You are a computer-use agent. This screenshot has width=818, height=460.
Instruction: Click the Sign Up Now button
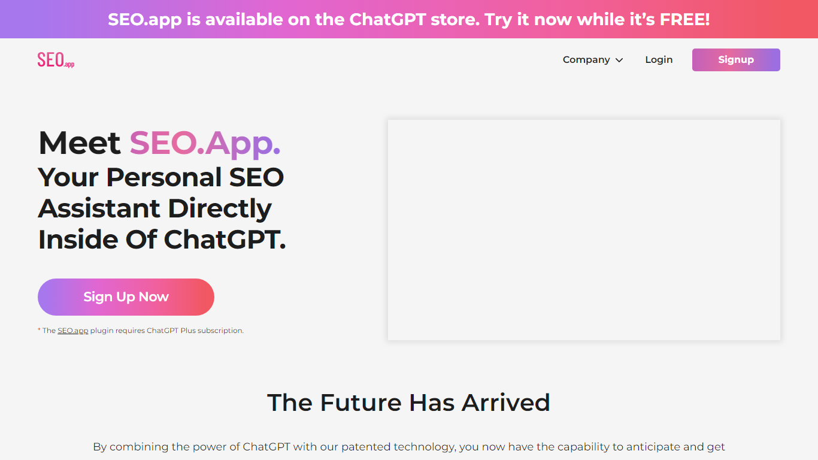pos(126,297)
